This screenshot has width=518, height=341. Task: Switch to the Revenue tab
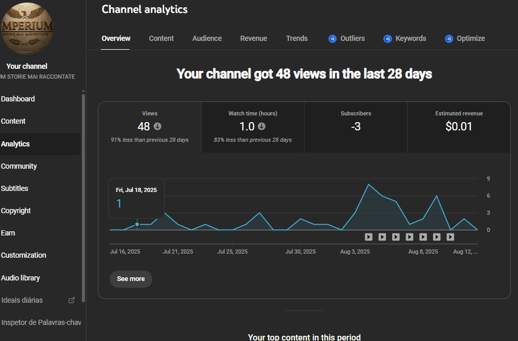click(x=253, y=38)
